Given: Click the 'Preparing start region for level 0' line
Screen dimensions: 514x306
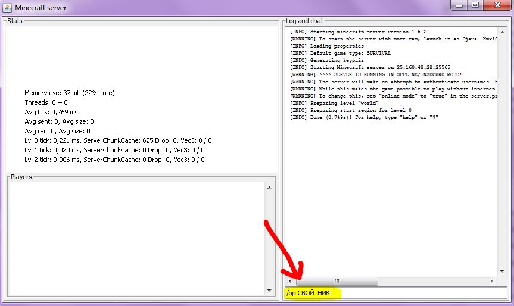Looking at the screenshot, I should [x=350, y=110].
